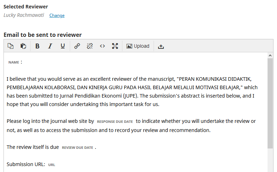Click the NAME placeholder tag
Screen dimensions: 277x172
click(14, 62)
